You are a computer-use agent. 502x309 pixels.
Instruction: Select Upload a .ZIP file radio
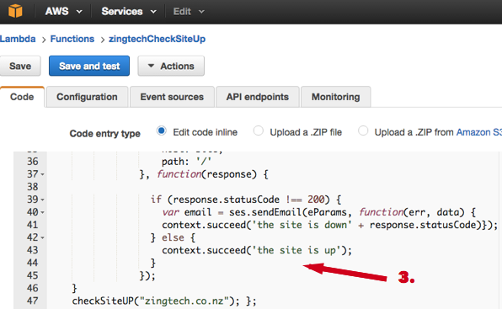pyautogui.click(x=258, y=131)
